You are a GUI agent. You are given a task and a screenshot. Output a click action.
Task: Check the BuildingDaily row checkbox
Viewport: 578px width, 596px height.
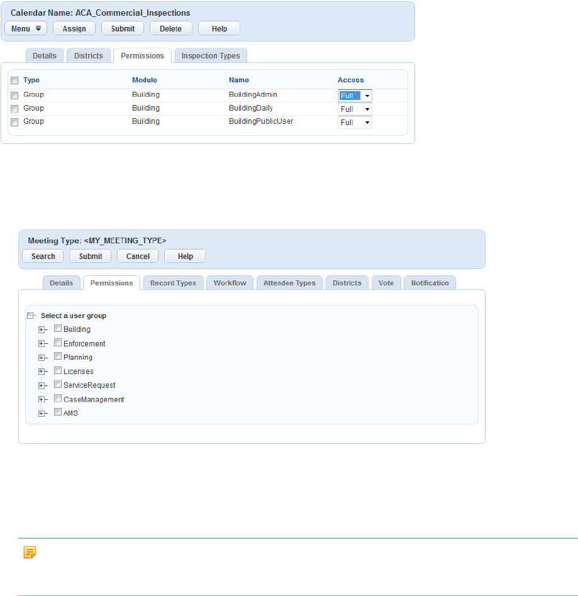point(14,109)
